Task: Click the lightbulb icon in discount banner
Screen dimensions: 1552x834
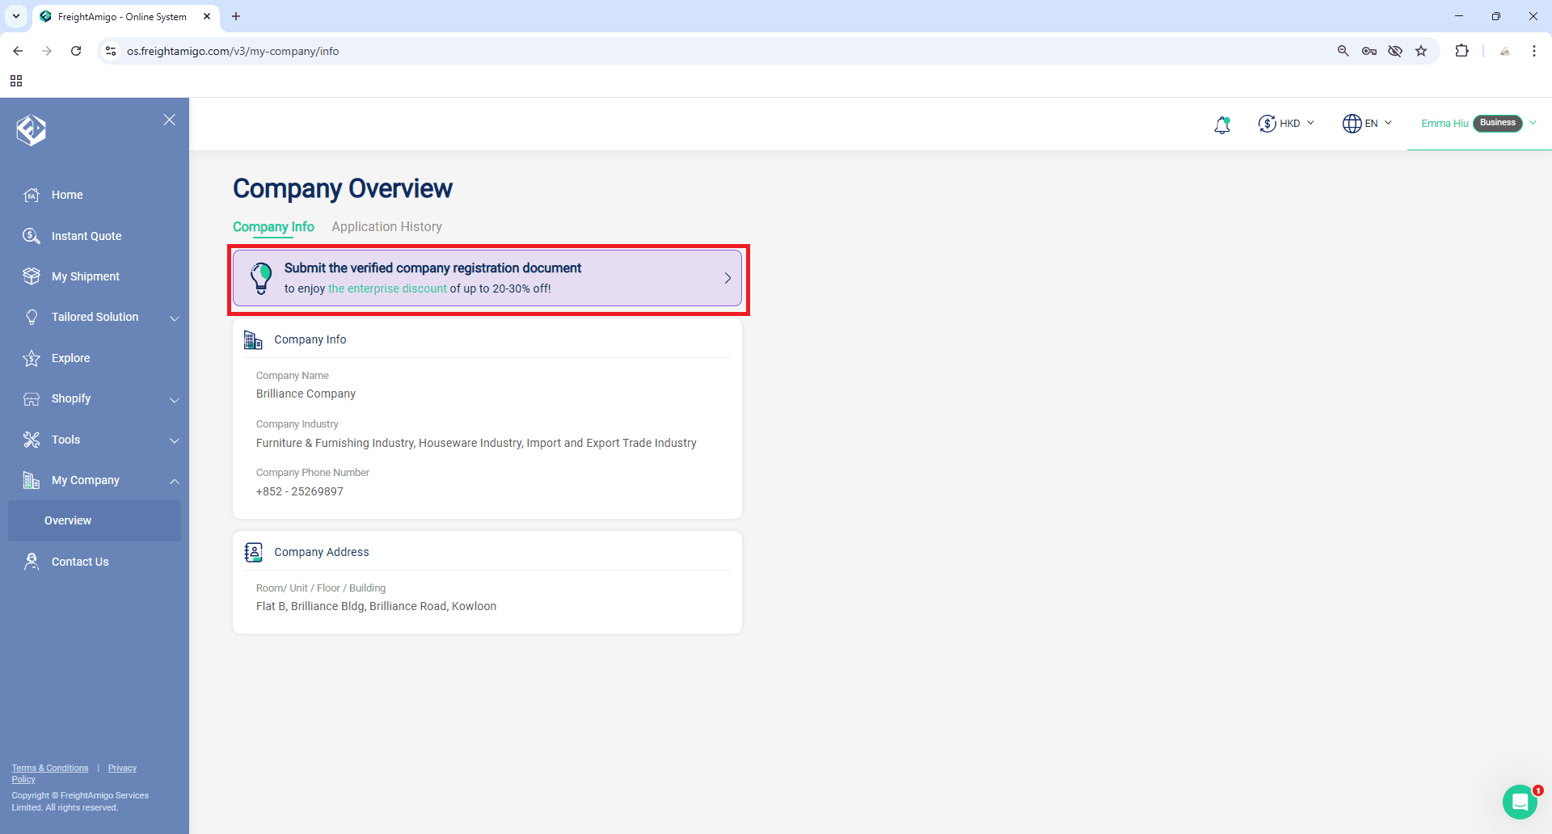Action: click(261, 277)
